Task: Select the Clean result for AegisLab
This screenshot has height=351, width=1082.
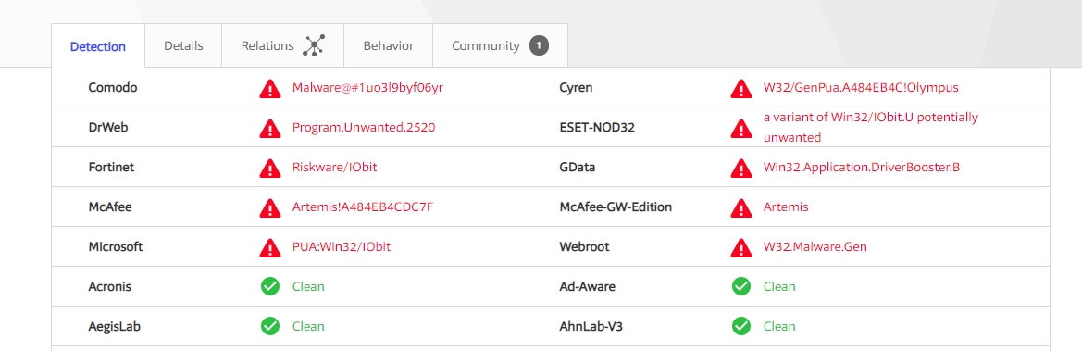Action: [x=308, y=326]
